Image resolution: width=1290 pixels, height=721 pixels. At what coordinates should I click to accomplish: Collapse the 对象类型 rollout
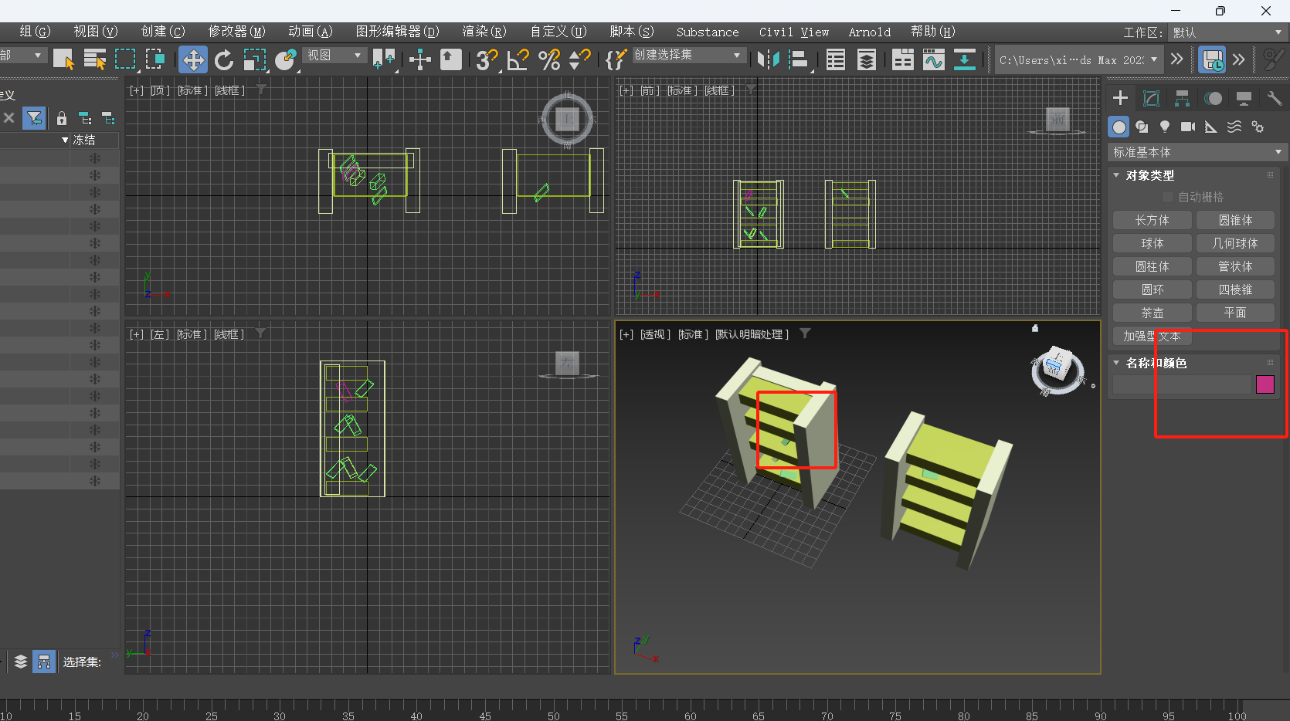click(1116, 175)
